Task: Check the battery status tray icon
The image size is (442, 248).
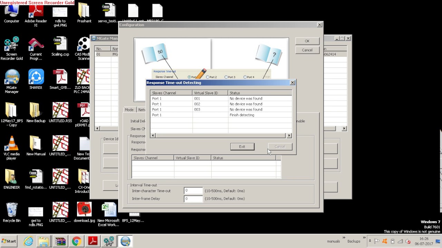Action: point(393,241)
